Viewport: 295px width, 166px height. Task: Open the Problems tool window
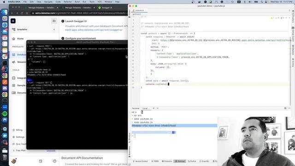167,161
